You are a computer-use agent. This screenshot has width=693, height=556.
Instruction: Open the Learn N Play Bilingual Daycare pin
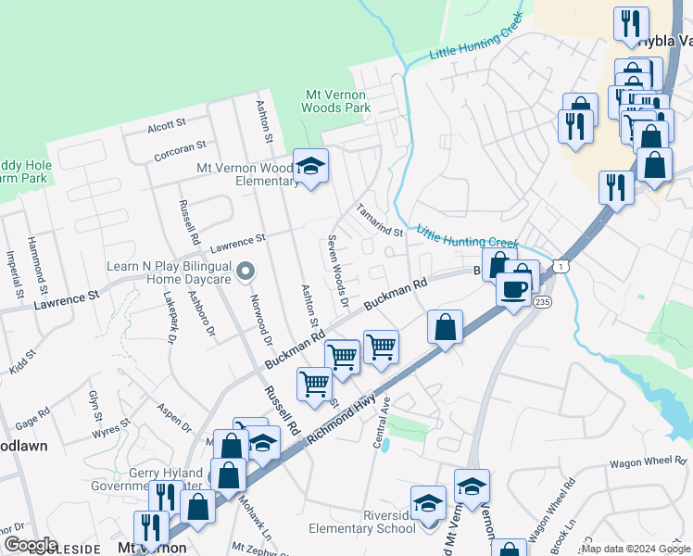pyautogui.click(x=246, y=272)
